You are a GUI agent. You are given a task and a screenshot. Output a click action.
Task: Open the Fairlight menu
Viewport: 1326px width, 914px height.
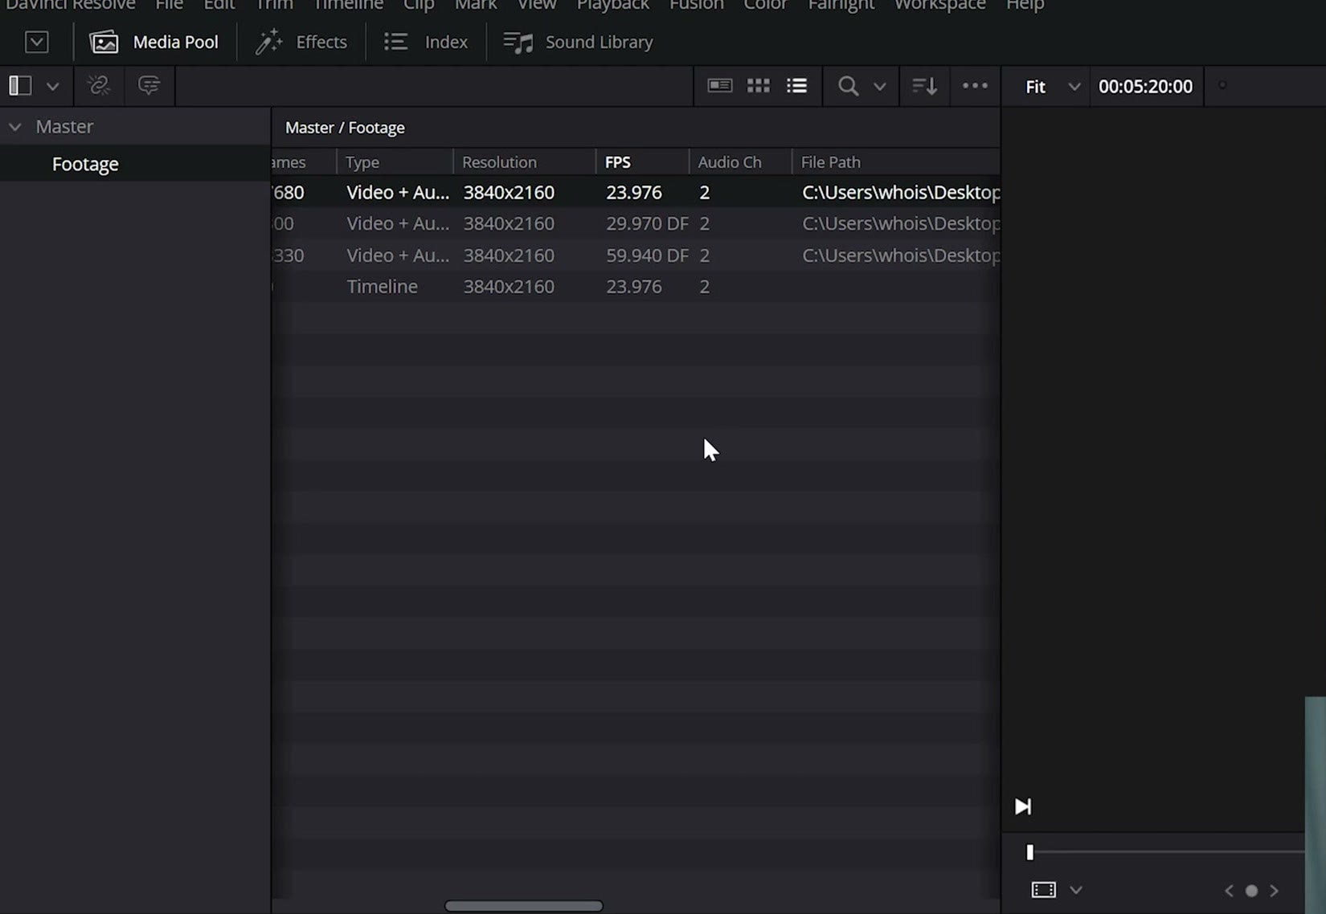(x=841, y=5)
